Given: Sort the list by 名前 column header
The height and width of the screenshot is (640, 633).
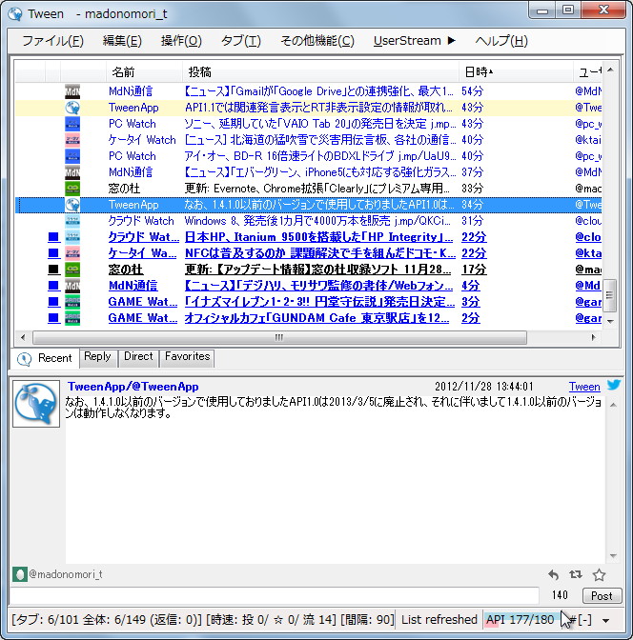Looking at the screenshot, I should pyautogui.click(x=144, y=72).
